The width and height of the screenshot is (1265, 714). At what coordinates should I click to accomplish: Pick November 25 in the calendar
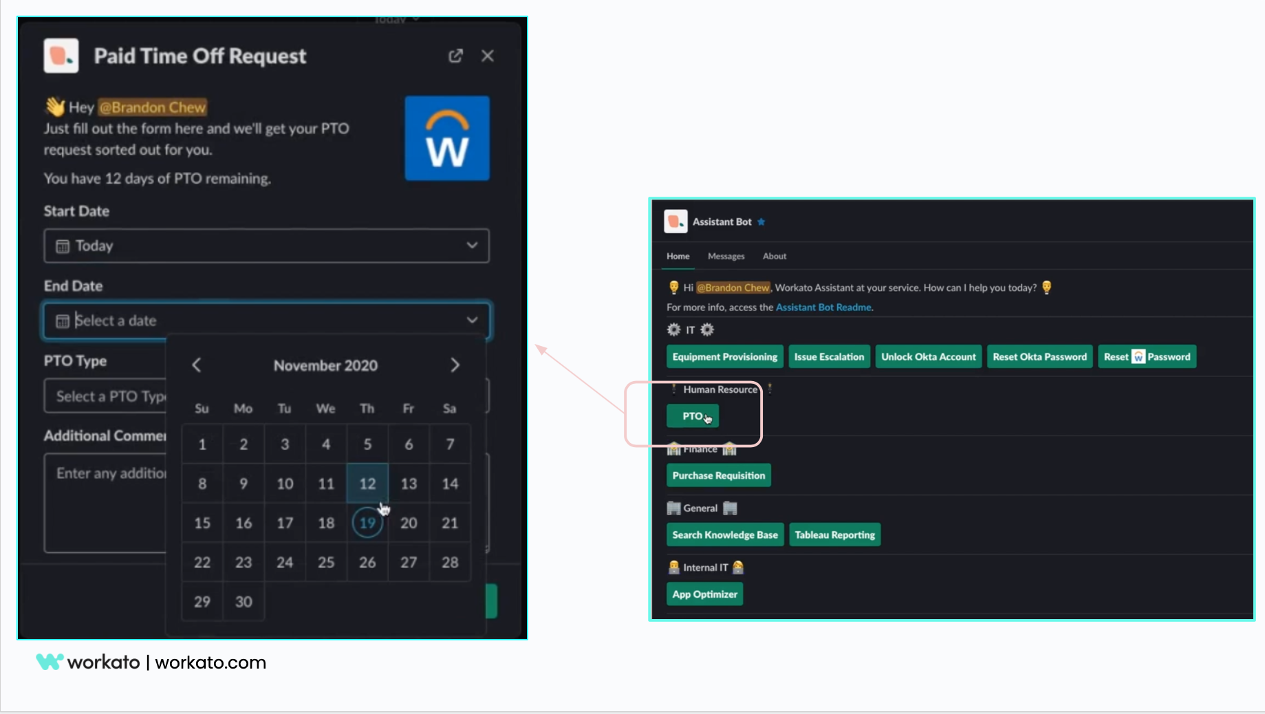tap(326, 563)
